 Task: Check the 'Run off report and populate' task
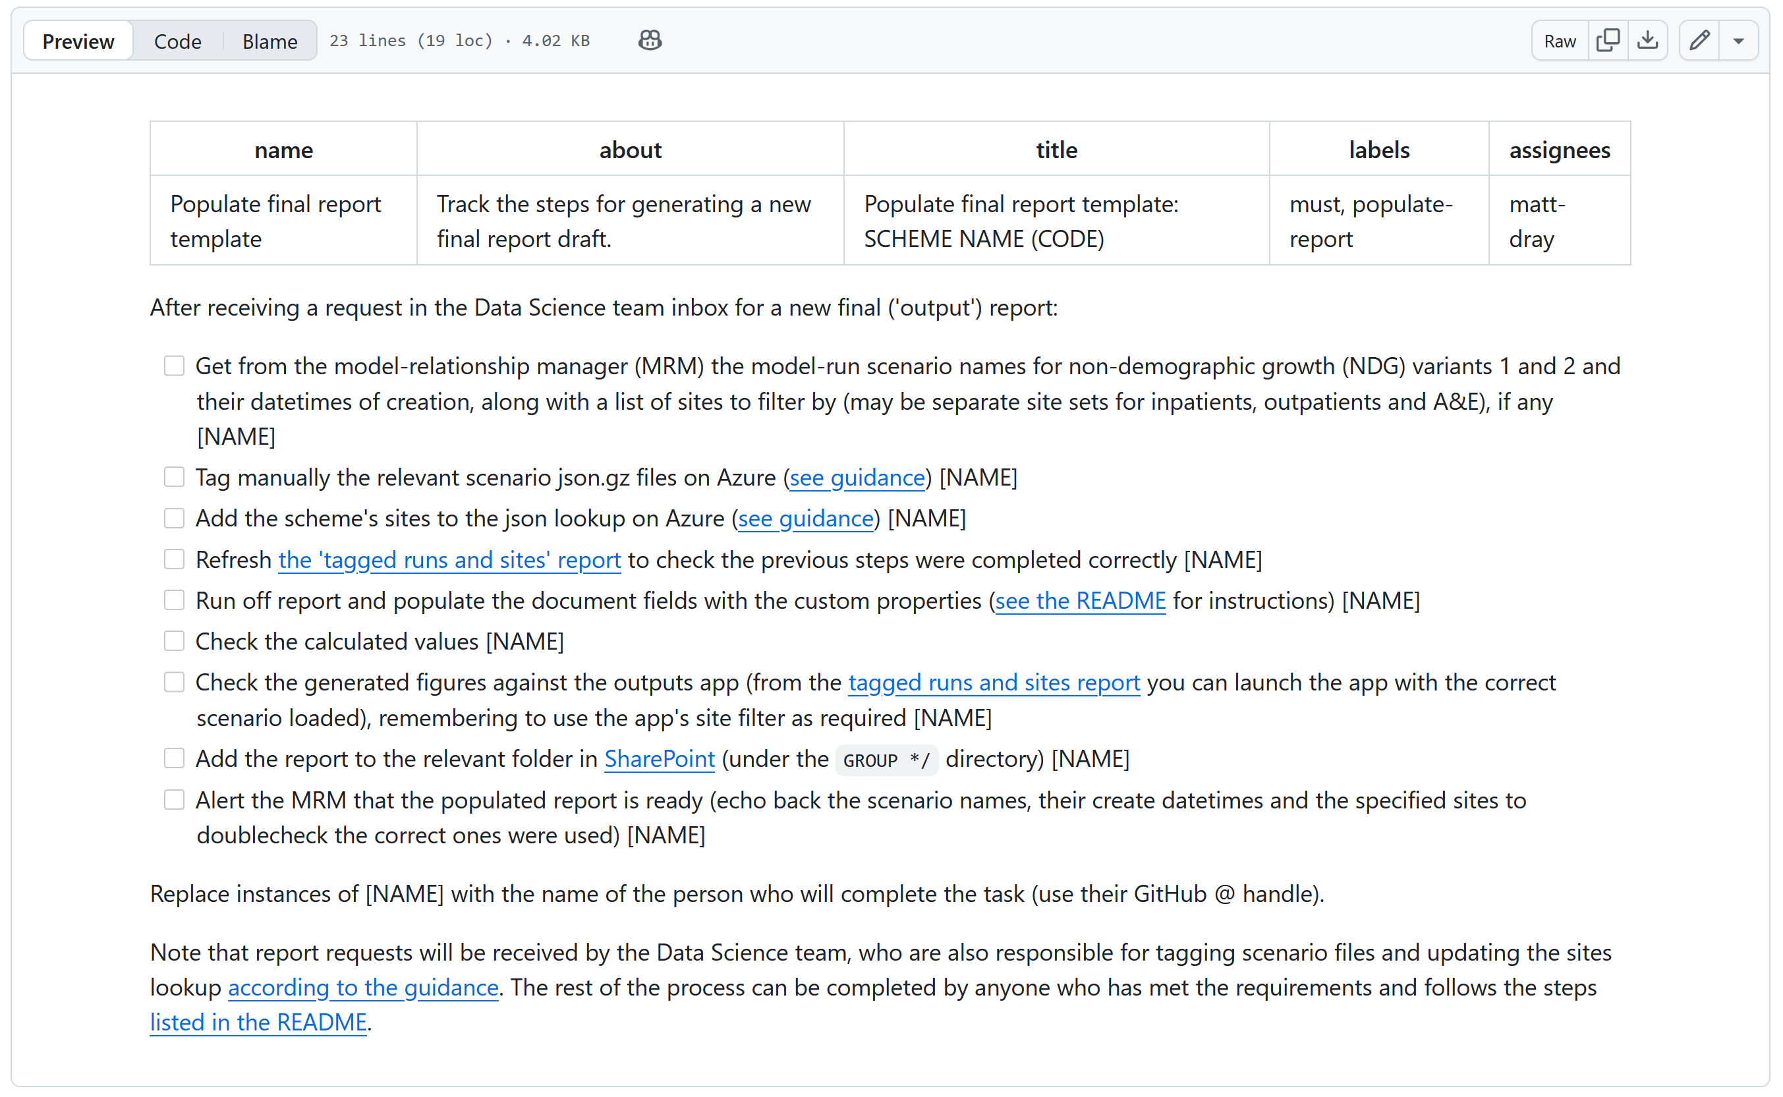point(174,600)
